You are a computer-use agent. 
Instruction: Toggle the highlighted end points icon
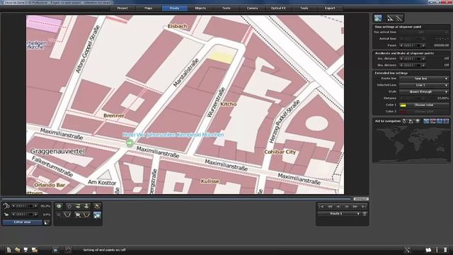point(97,215)
